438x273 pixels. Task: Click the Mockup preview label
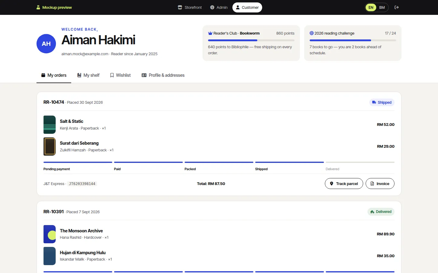click(x=57, y=7)
